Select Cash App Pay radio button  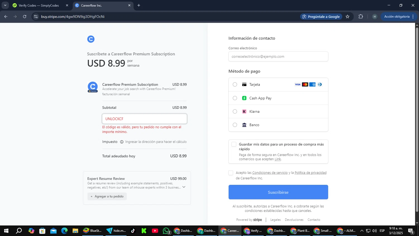(x=235, y=98)
